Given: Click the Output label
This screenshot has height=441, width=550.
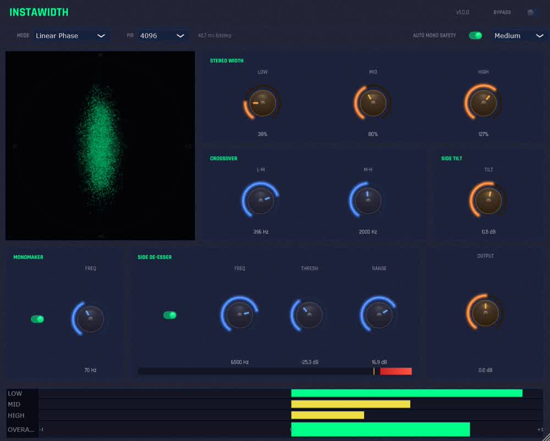Looking at the screenshot, I should click(x=485, y=256).
